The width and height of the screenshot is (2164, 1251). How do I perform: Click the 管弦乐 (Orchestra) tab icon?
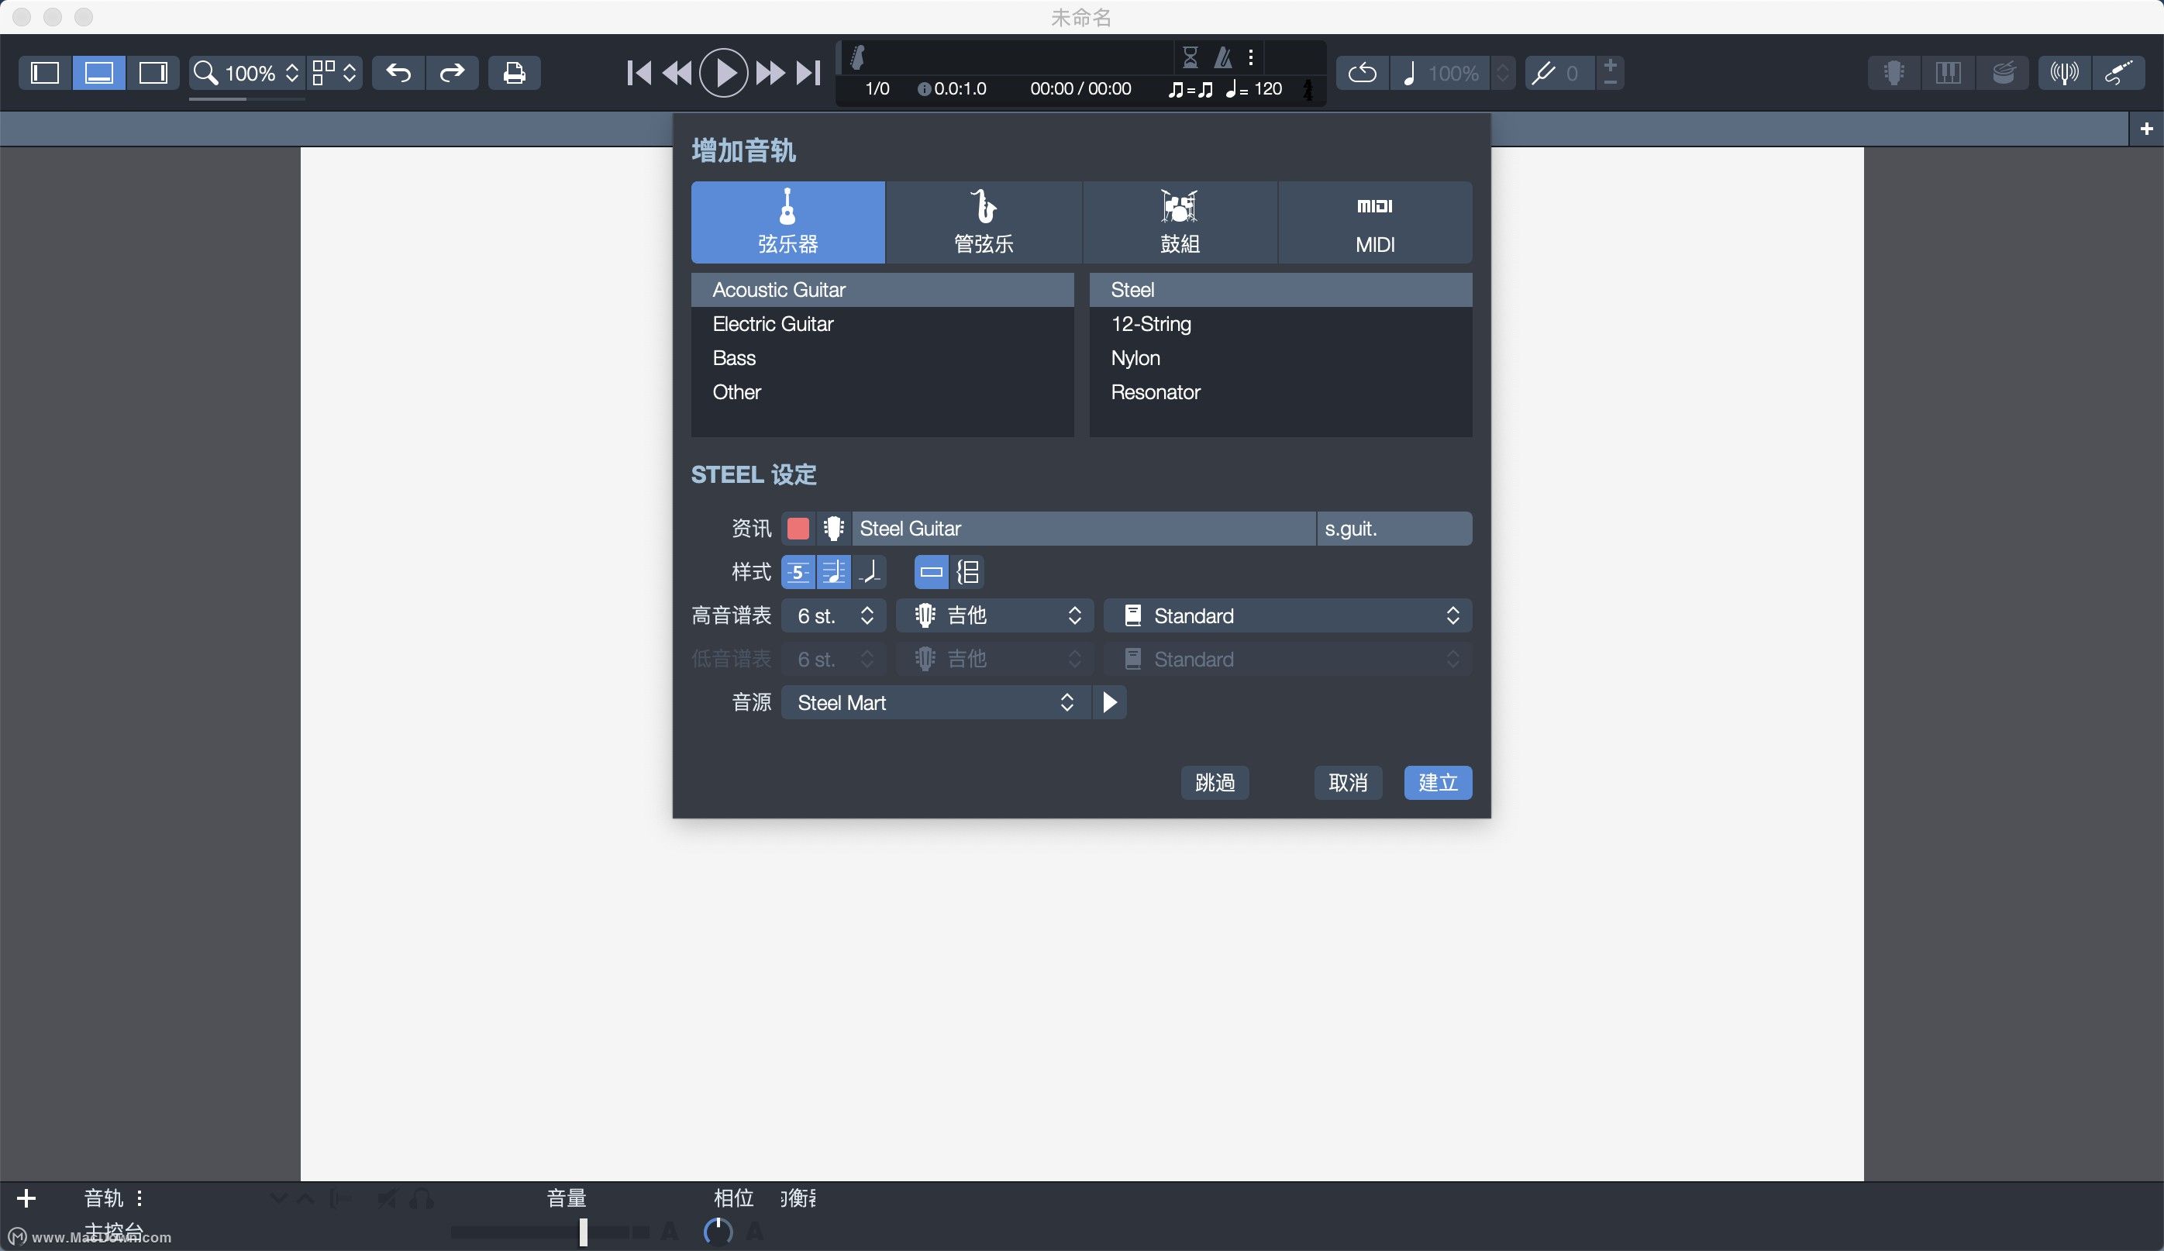pos(983,220)
